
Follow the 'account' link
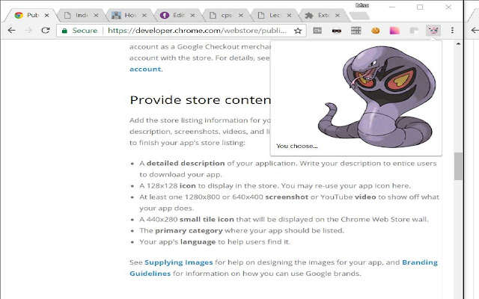[145, 69]
